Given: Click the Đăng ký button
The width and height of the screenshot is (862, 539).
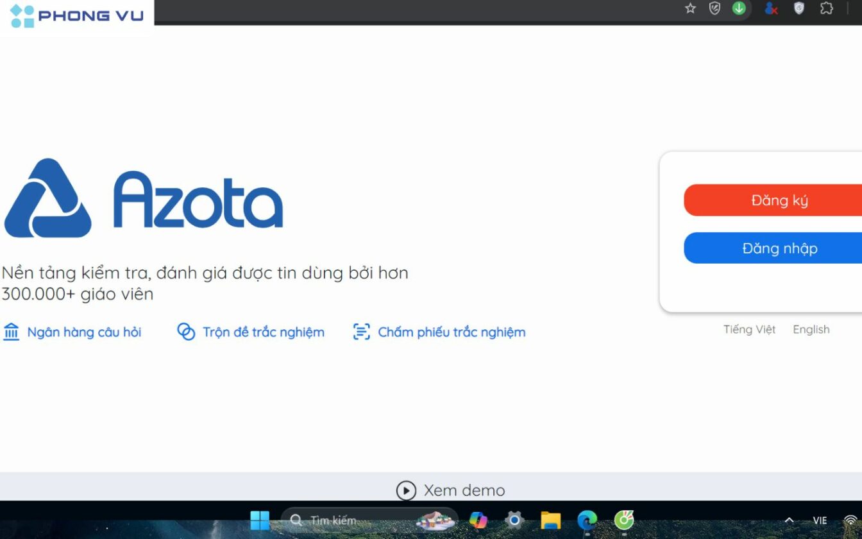Looking at the screenshot, I should click(773, 200).
